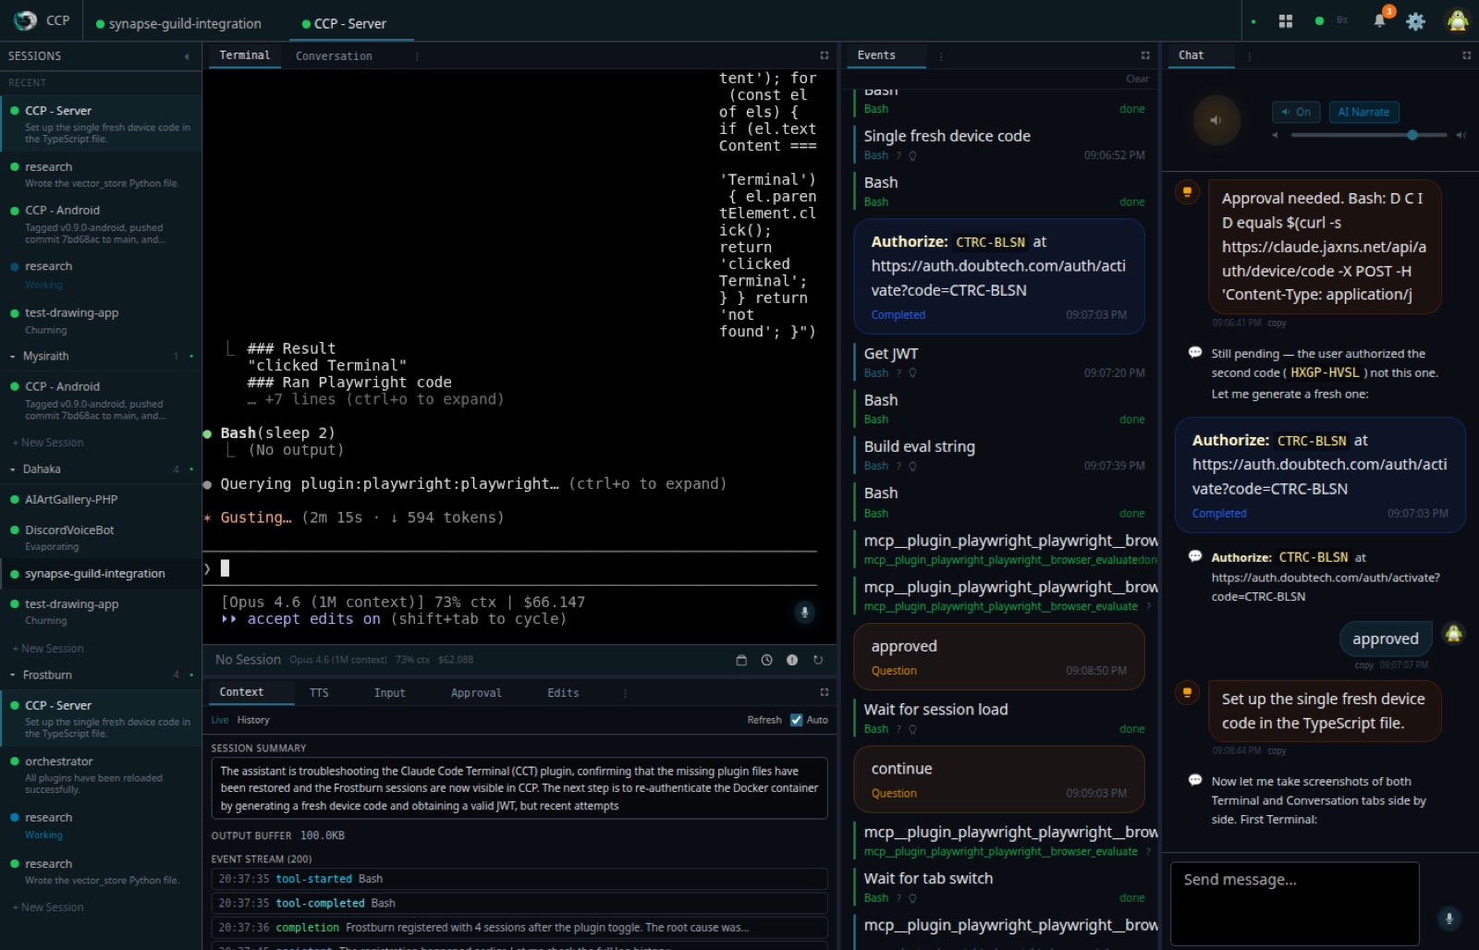Click the Live link in Context
Viewport: 1479px width, 950px height.
click(x=219, y=720)
